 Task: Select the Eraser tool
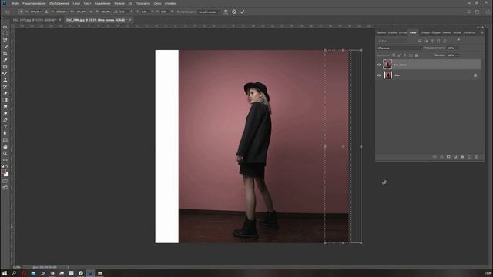(5, 93)
